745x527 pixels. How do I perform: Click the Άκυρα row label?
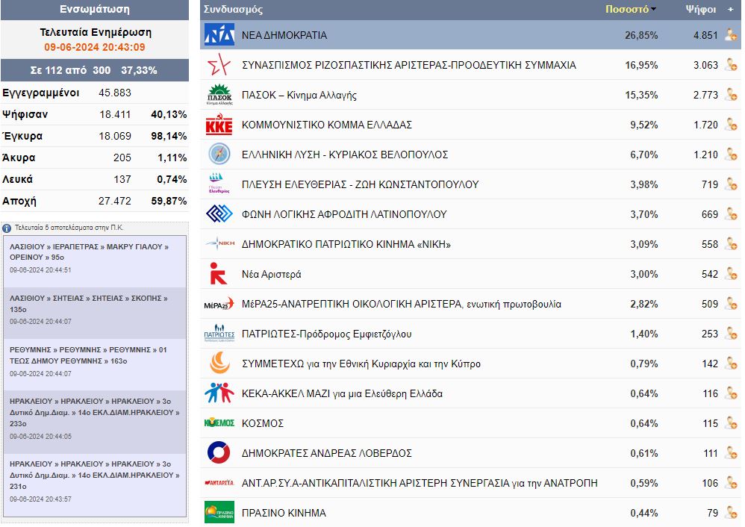pyautogui.click(x=19, y=158)
